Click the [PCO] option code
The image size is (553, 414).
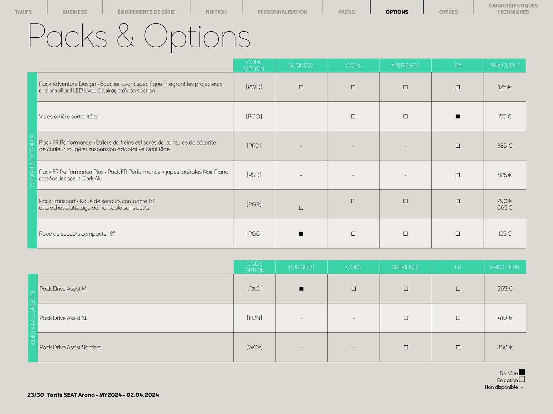pyautogui.click(x=254, y=116)
